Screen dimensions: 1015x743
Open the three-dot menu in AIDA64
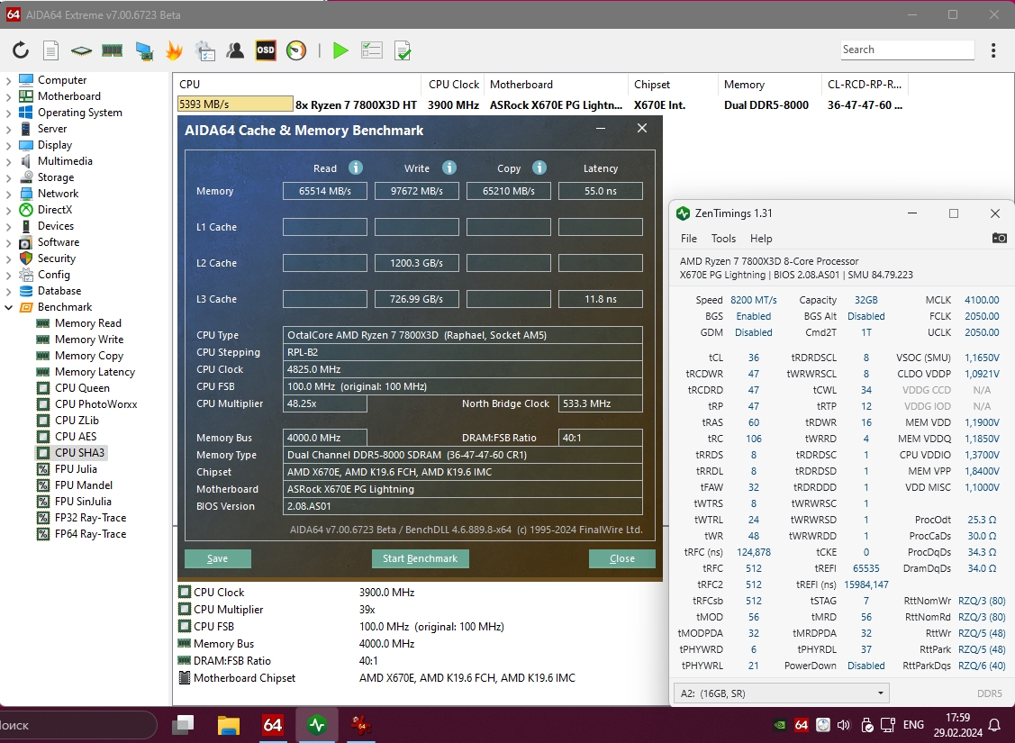click(x=993, y=50)
